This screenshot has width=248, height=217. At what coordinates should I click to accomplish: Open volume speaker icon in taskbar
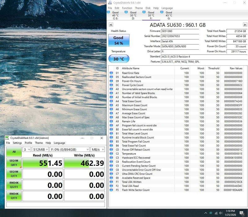(x=221, y=213)
